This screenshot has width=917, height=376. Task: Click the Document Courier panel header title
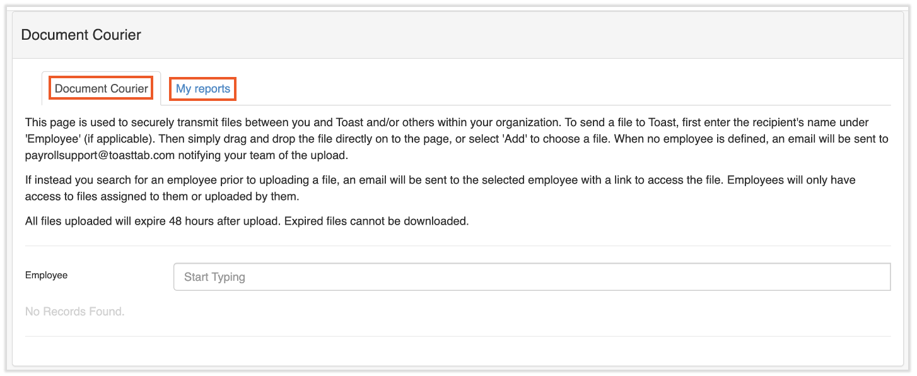coord(81,35)
